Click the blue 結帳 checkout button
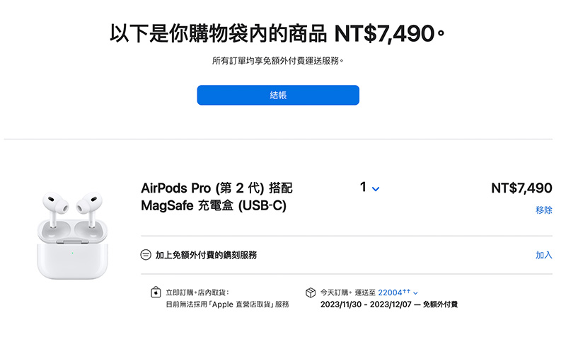This screenshot has width=566, height=342. click(x=278, y=95)
